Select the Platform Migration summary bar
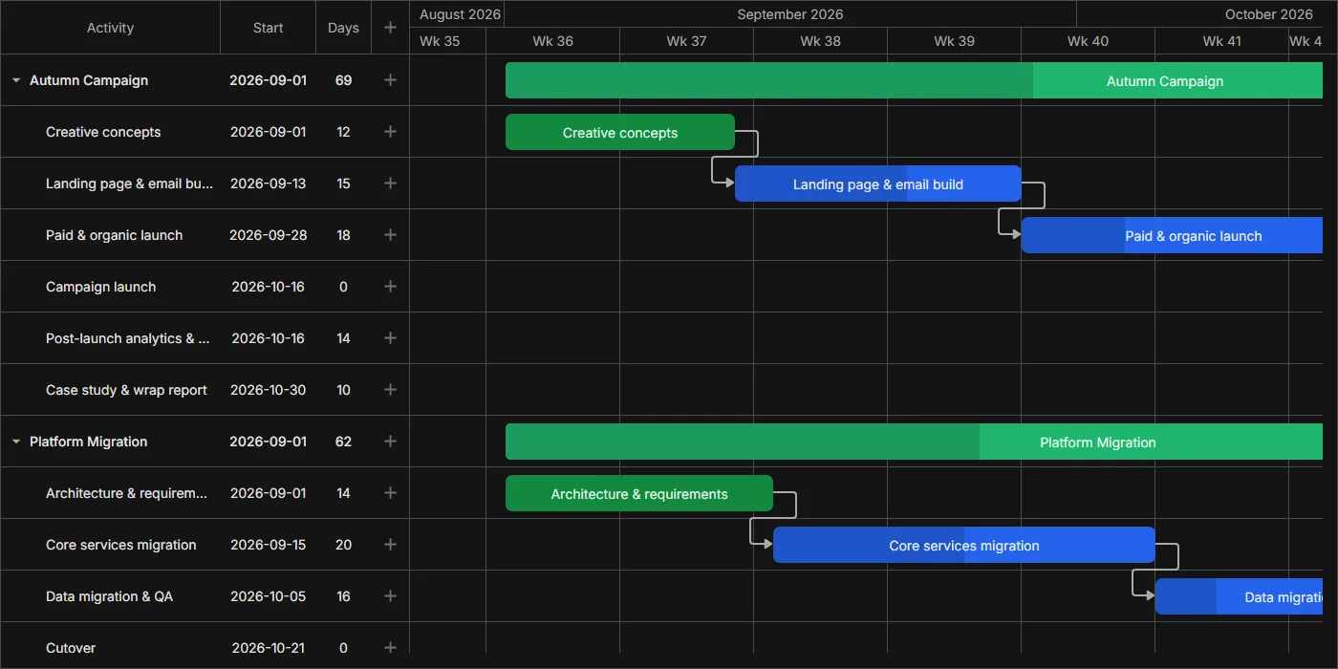 coord(914,442)
